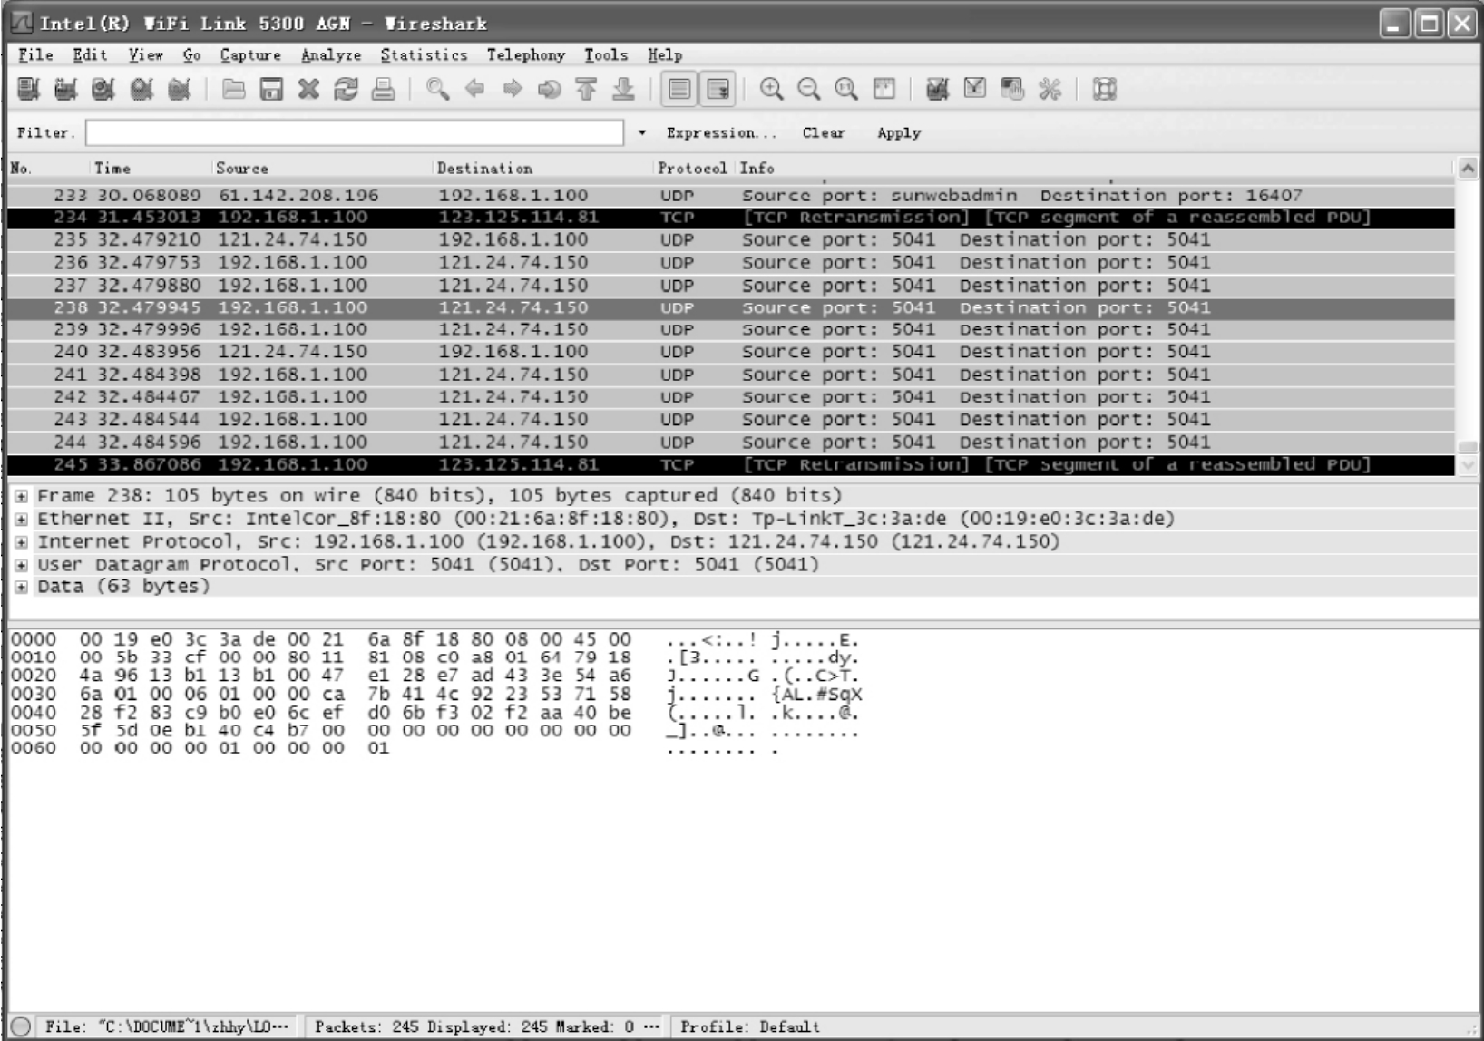Image resolution: width=1484 pixels, height=1041 pixels.
Task: Open the Help menu
Action: coord(665,55)
